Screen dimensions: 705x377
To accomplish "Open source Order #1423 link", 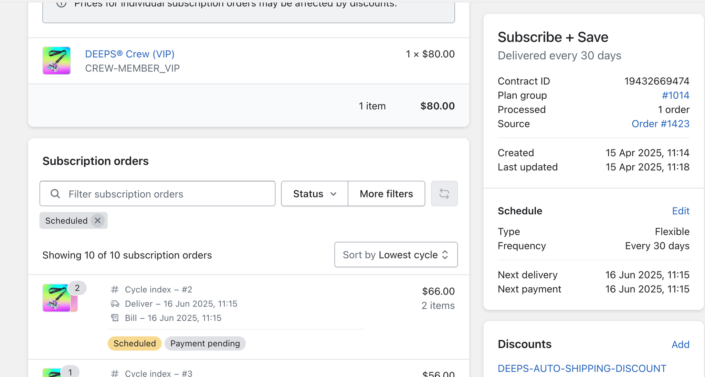I will coord(660,124).
